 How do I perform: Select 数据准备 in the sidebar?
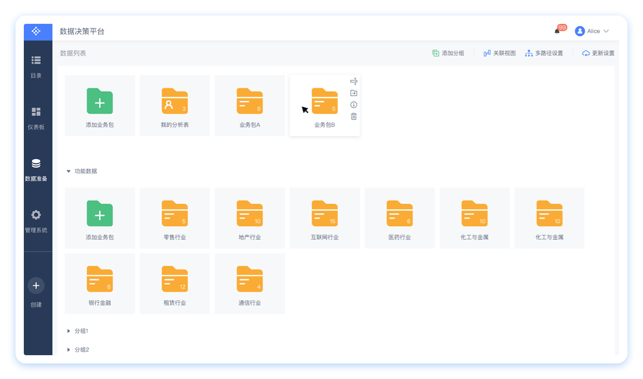pyautogui.click(x=36, y=170)
